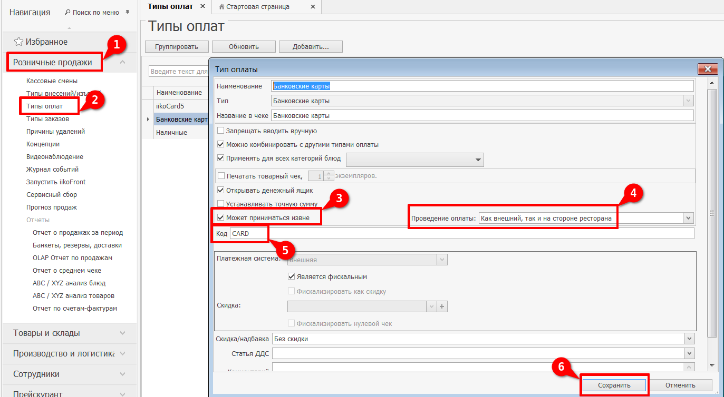
Task: Click plus button next to Скидка field
Action: point(442,306)
